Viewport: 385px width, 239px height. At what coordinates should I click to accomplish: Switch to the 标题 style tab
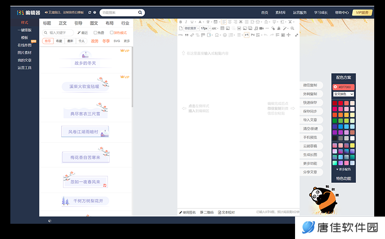coord(47,23)
